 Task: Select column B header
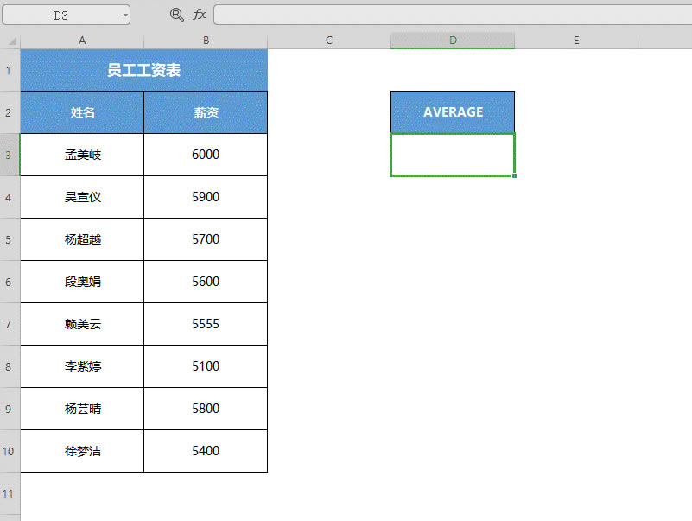tap(206, 41)
